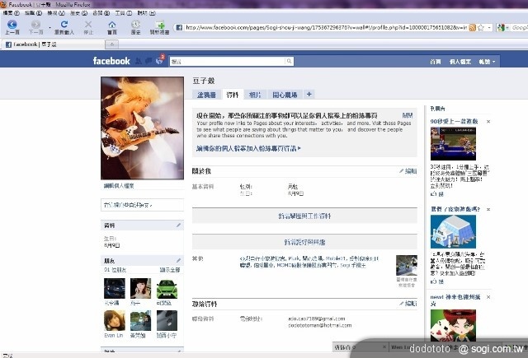
Task: Open the page thumbnail beside other interests
Action: pos(407,265)
